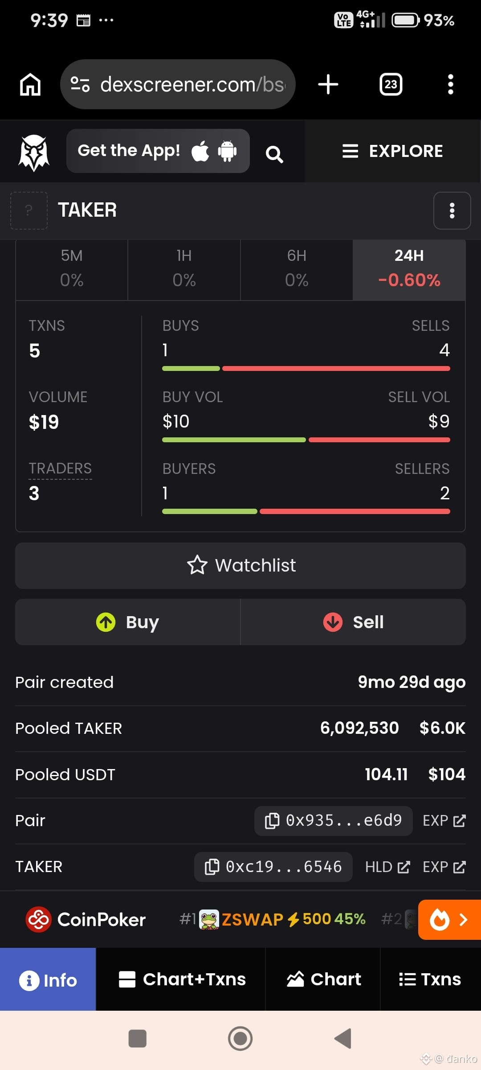The image size is (481, 1070).
Task: Switch to Chart+Txns tab
Action: click(x=181, y=979)
